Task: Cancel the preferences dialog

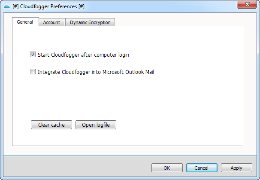Action: (202, 168)
